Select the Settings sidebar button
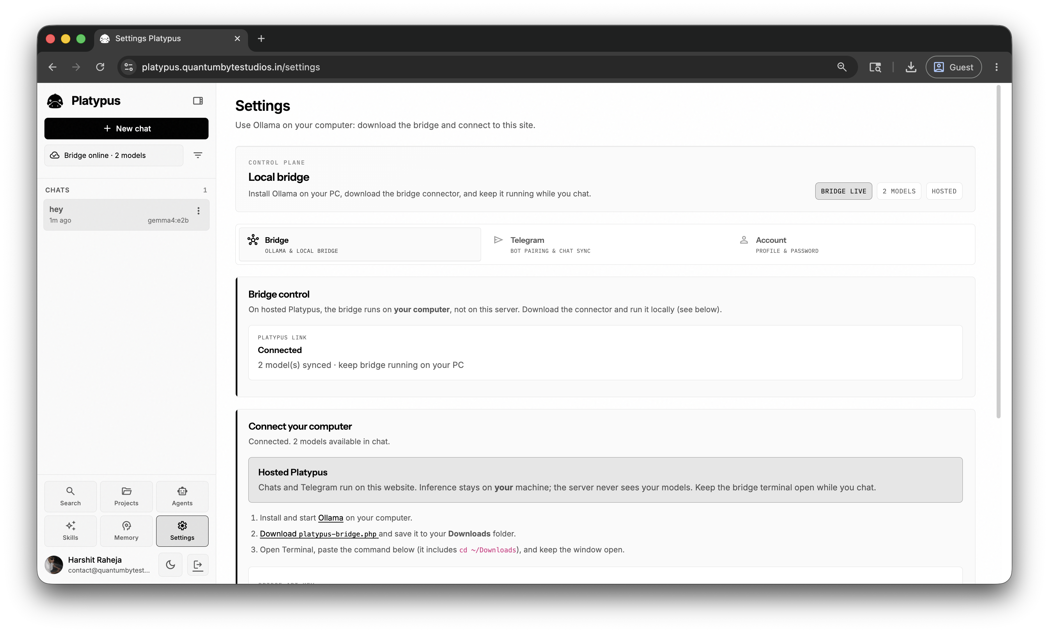Image resolution: width=1049 pixels, height=633 pixels. coord(182,531)
